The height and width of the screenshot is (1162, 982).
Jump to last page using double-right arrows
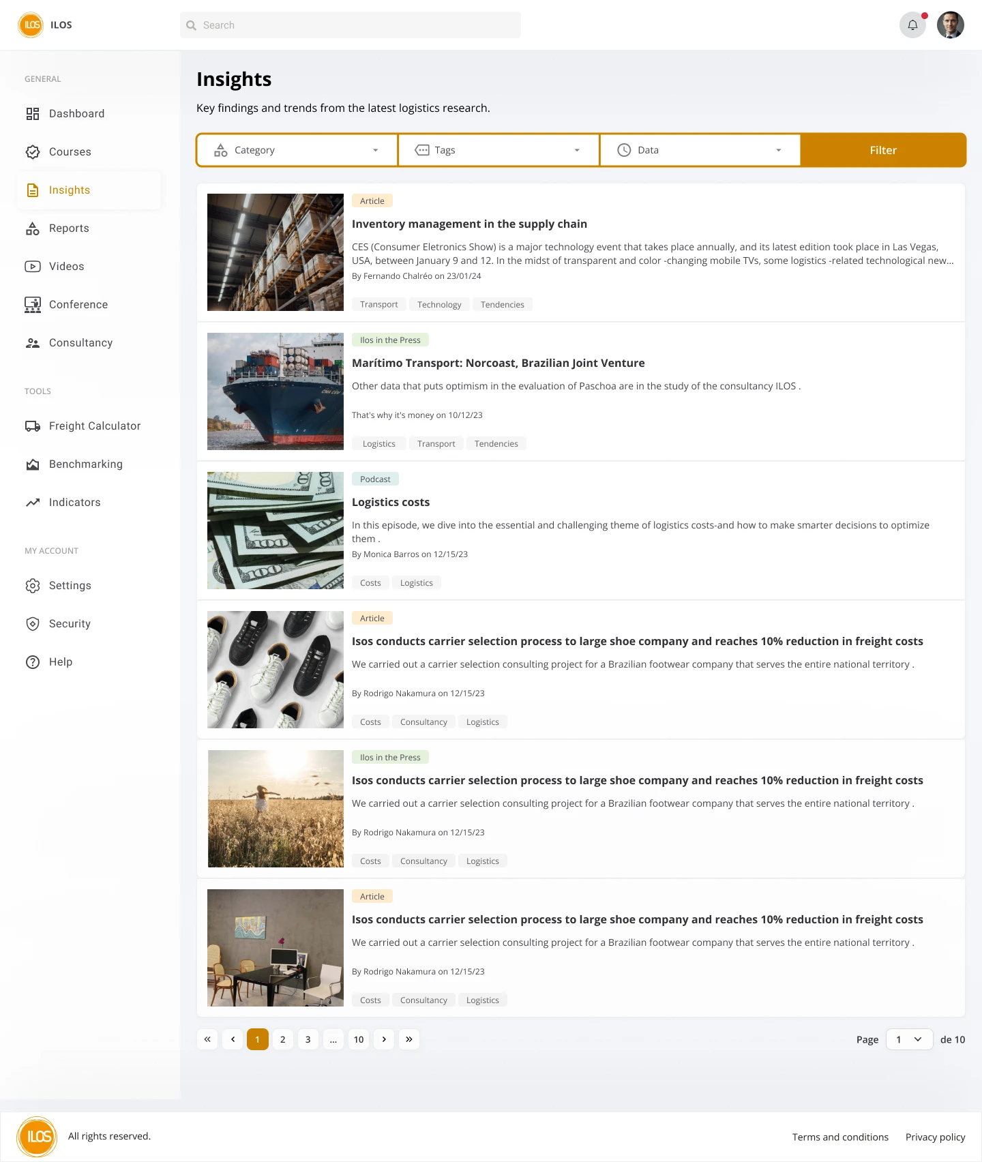tap(409, 1039)
